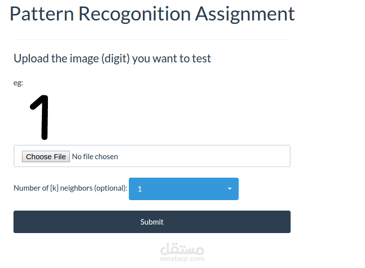365x268 pixels.
Task: Click '(digit)' in the upload heading
Action: pyautogui.click(x=115, y=58)
